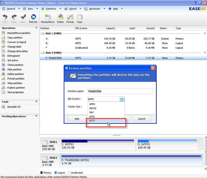The width and height of the screenshot is (207, 178).
Task: Launch the Bootable CD tool
Action: click(x=11, y=107)
